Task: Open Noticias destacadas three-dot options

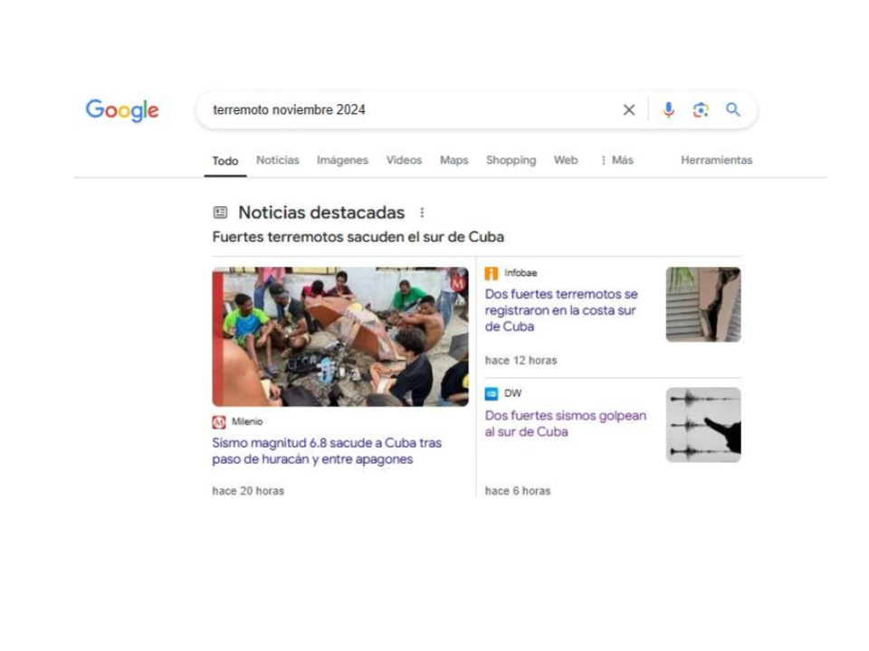Action: point(422,212)
